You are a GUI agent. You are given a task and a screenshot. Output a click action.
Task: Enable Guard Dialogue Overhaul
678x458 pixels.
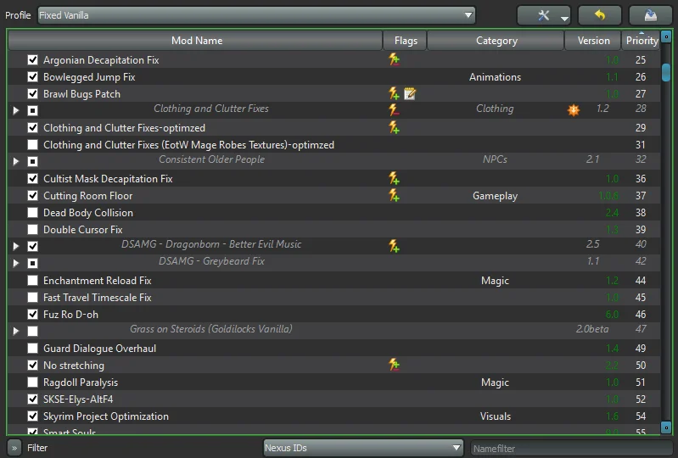[32, 348]
